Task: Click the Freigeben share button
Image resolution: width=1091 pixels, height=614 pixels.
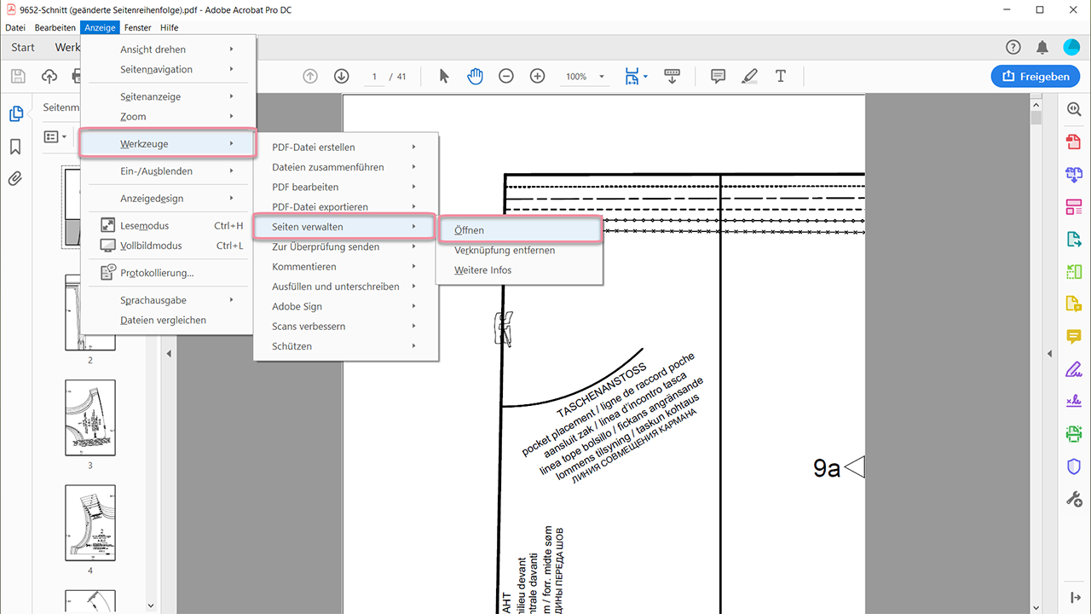Action: click(1036, 76)
